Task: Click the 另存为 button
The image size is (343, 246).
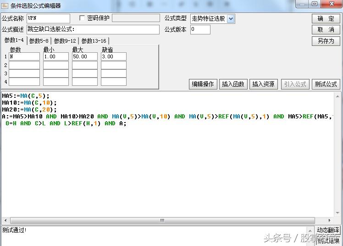Action: (x=326, y=41)
